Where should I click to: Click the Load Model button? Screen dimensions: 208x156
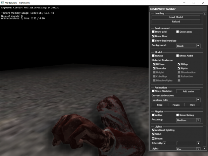[x=176, y=17]
